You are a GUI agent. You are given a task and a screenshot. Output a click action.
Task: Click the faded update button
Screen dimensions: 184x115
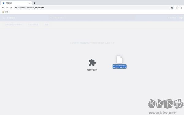(x=47, y=25)
